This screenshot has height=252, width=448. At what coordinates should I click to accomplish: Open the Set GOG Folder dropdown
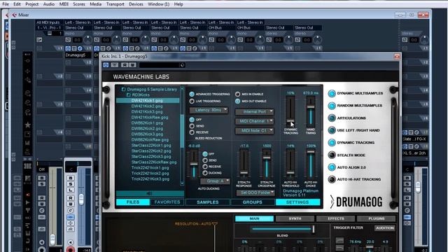pos(255,193)
